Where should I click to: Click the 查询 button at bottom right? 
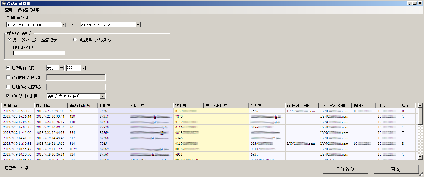pos(396,169)
